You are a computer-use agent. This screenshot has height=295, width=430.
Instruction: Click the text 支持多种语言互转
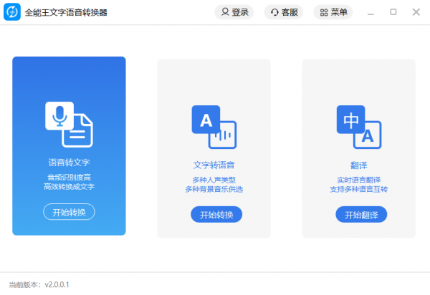click(359, 189)
